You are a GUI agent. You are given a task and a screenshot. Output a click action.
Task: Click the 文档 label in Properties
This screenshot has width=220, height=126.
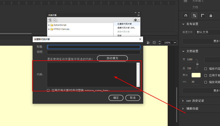195,7
